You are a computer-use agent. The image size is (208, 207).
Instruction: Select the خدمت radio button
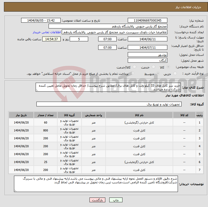tap(153, 67)
